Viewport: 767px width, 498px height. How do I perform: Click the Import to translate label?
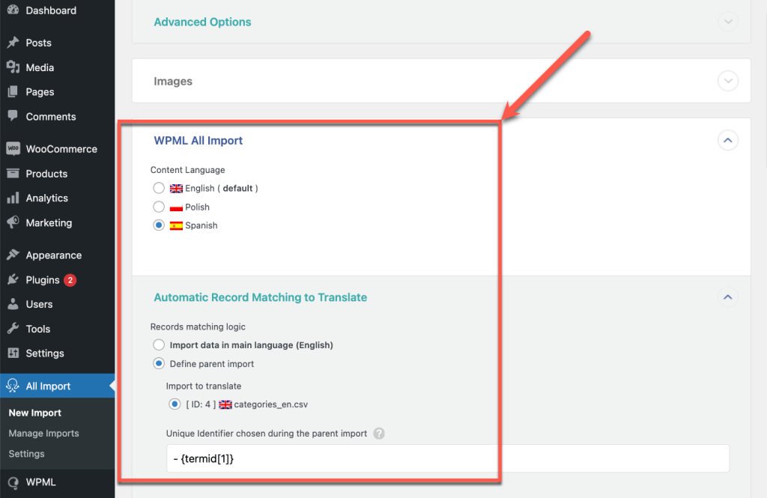[x=204, y=386]
